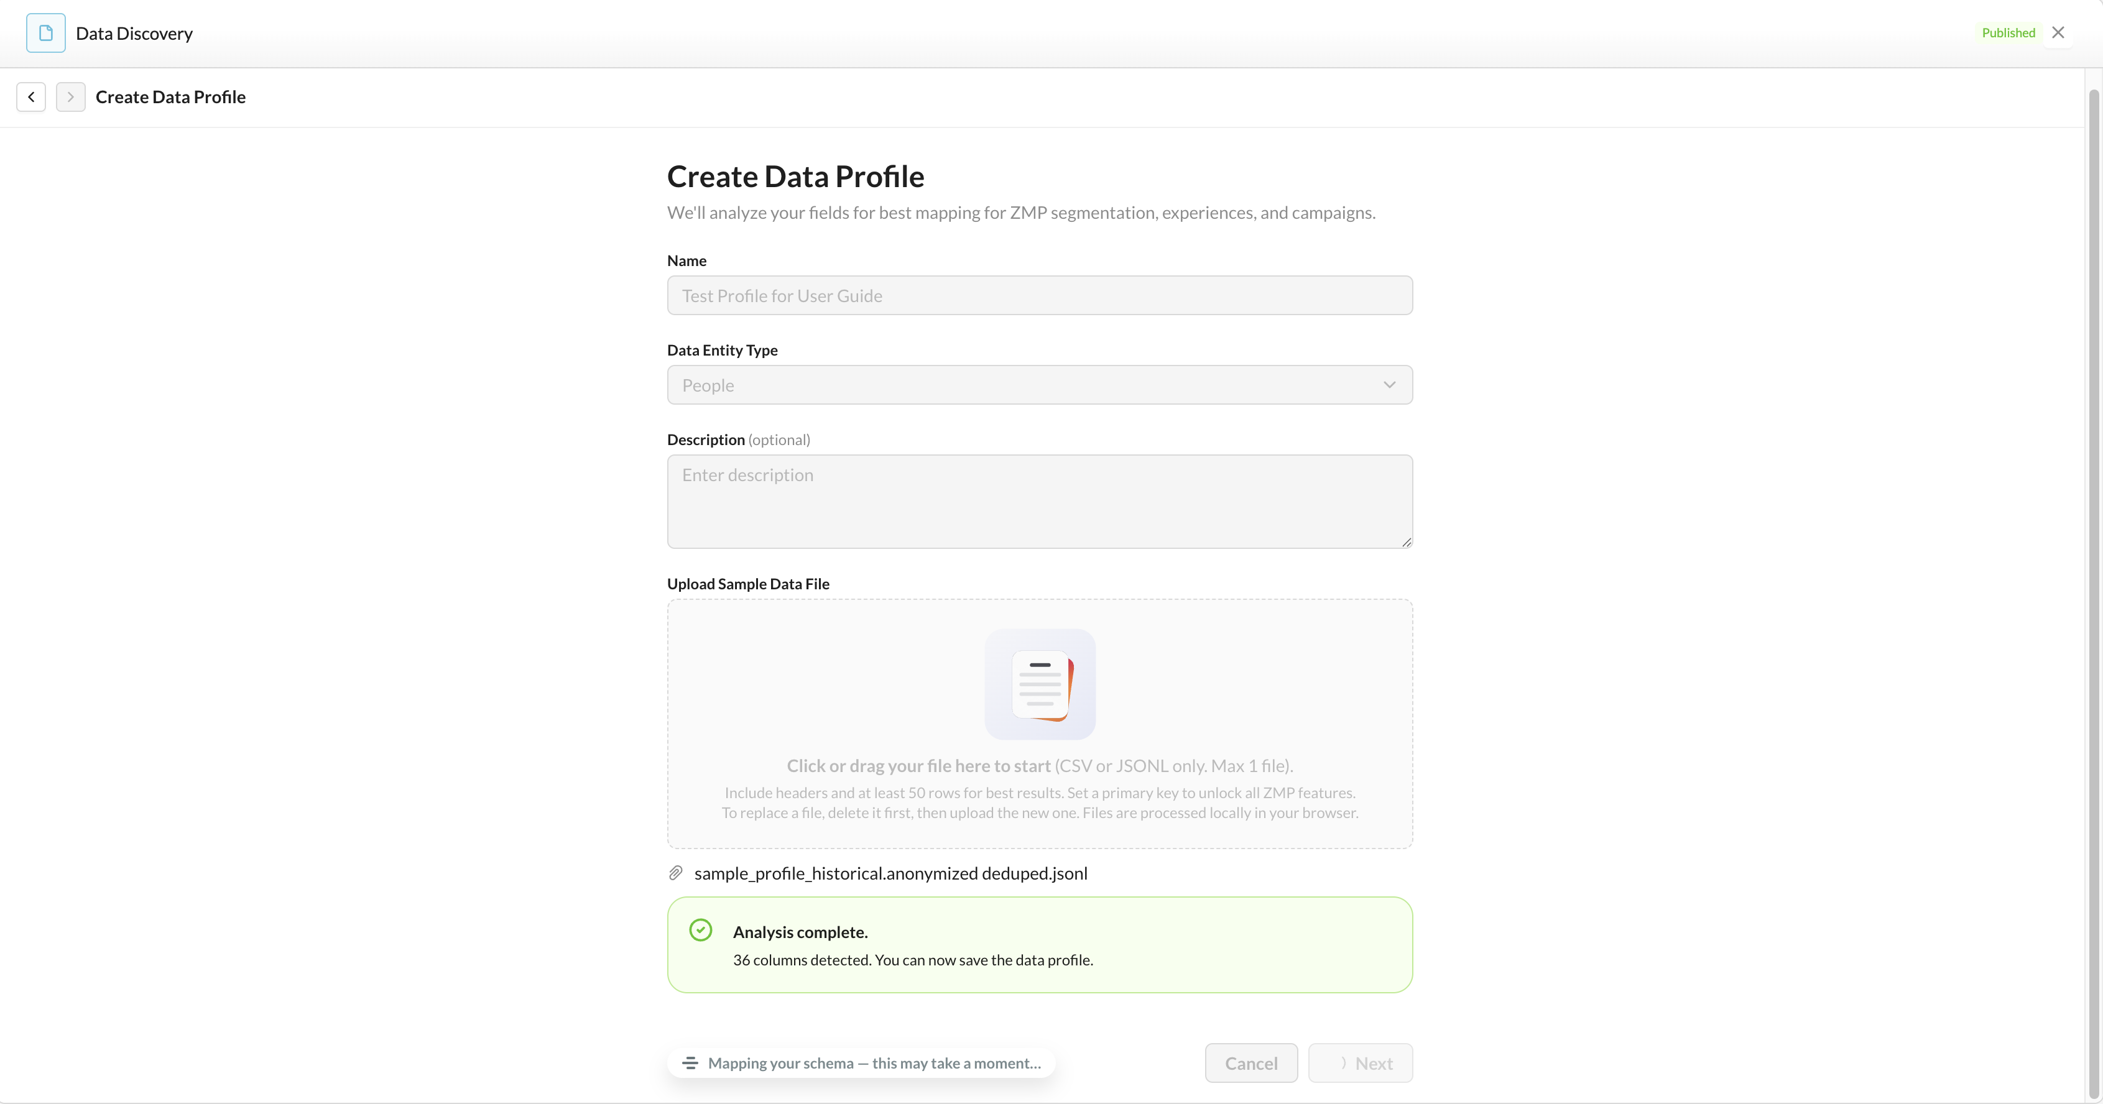Viewport: 2103px width, 1104px height.
Task: Expand the People dropdown chevron arrow
Action: (1390, 385)
